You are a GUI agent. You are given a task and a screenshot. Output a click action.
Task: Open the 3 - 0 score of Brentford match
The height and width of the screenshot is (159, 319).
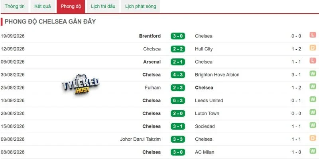tap(178, 36)
